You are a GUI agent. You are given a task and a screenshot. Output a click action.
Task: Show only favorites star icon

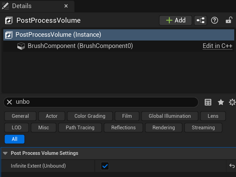click(x=221, y=102)
